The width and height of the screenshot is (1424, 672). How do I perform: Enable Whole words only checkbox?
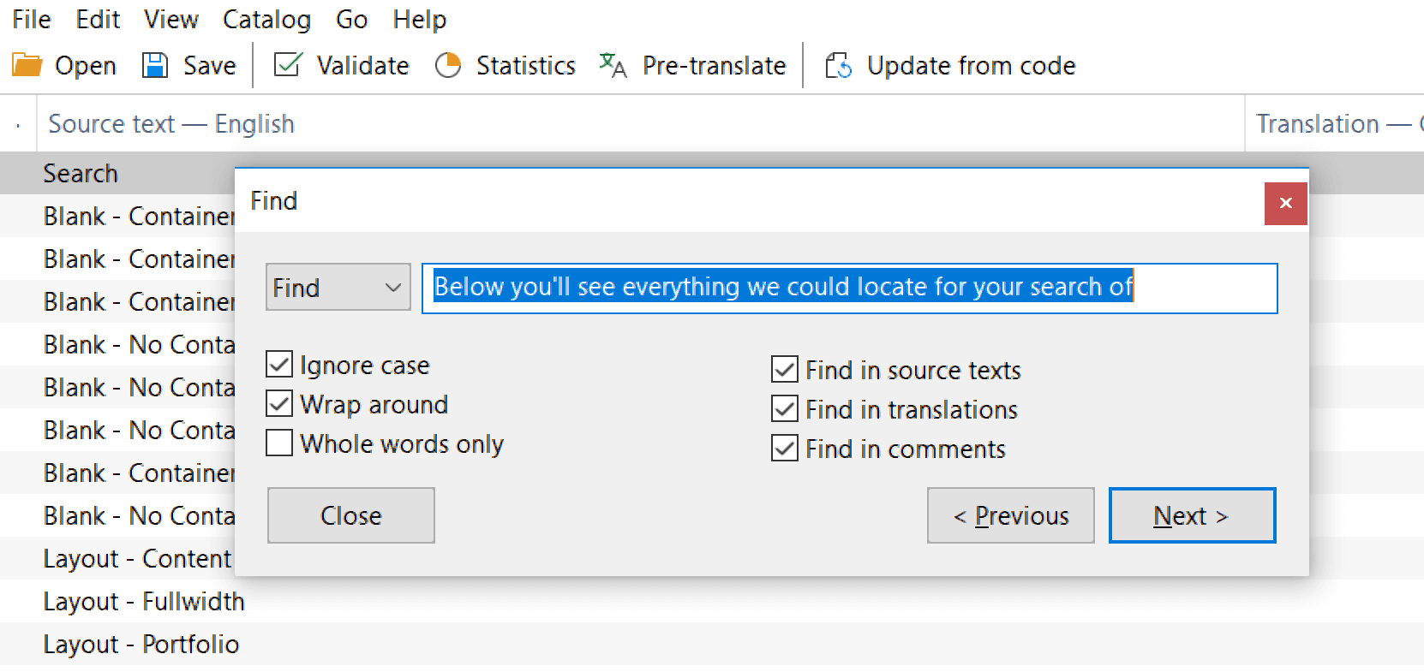pos(279,443)
